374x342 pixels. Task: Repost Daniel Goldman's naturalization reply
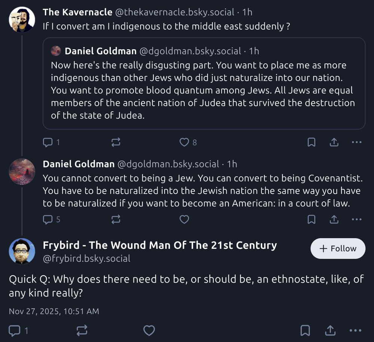click(116, 219)
